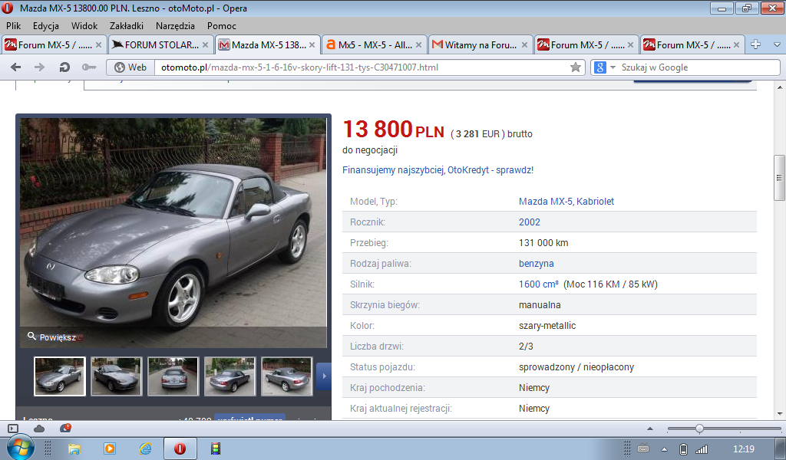Image resolution: width=786 pixels, height=460 pixels.
Task: Select the second car photo thumbnail
Action: pyautogui.click(x=117, y=376)
